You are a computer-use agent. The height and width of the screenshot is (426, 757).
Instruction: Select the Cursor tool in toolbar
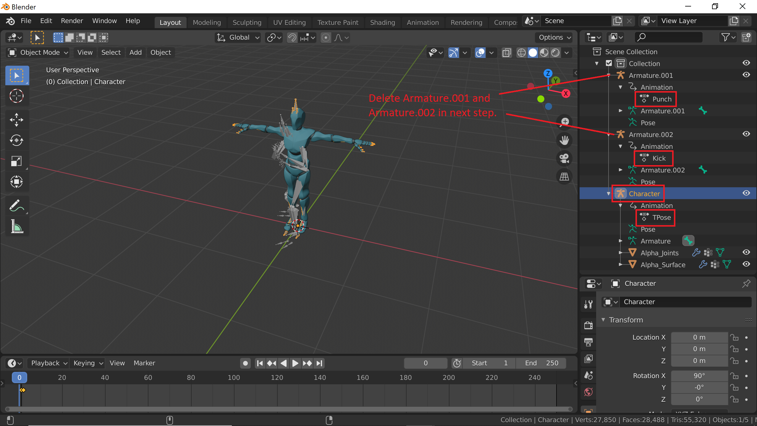pyautogui.click(x=17, y=96)
